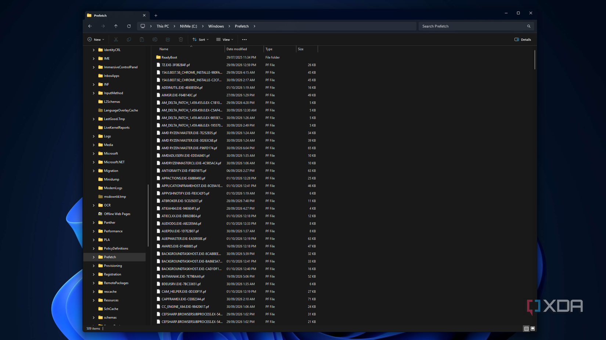Select ANTIGRAVITY.EXE-F5BD5975.pf file
This screenshot has width=606, height=340.
coord(184,170)
